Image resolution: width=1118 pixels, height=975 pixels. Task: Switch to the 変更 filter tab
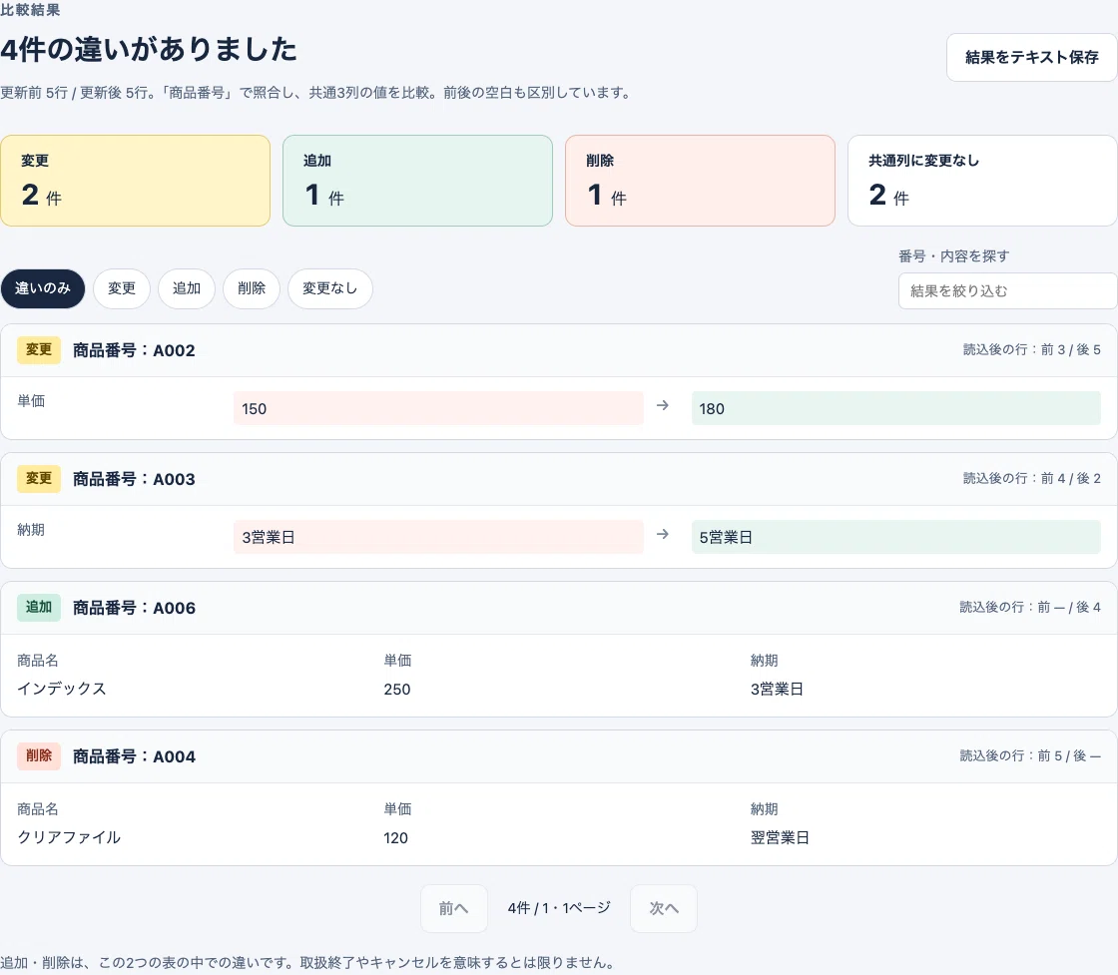122,288
